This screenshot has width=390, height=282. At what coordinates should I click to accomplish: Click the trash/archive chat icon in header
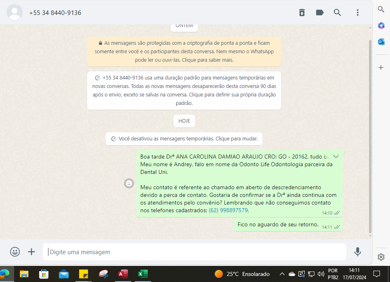click(x=302, y=13)
